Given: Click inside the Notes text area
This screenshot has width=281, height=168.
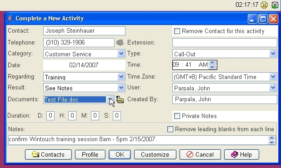Looking at the screenshot, I should [138, 140].
